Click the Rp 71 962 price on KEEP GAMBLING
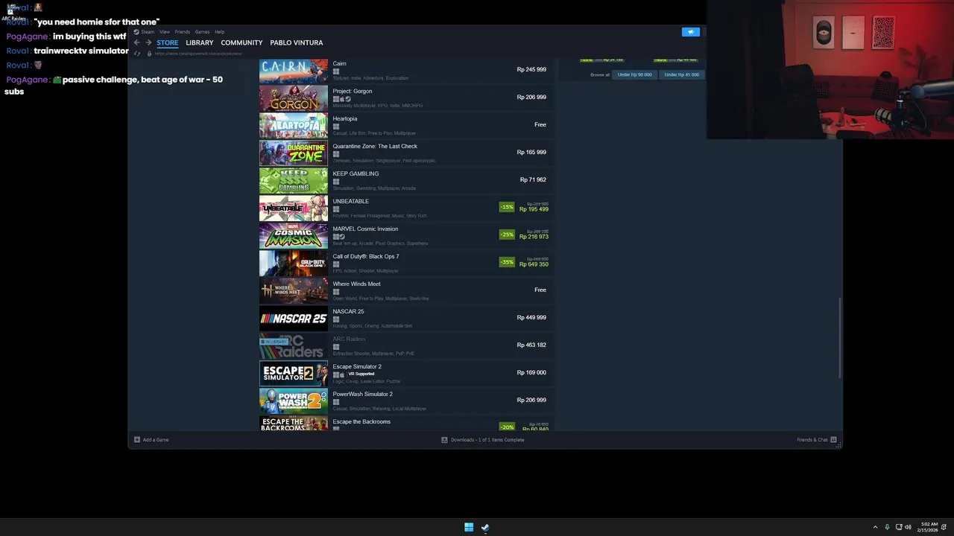 click(533, 179)
